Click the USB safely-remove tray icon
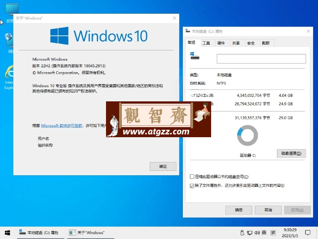318x239 pixels. [x=242, y=233]
